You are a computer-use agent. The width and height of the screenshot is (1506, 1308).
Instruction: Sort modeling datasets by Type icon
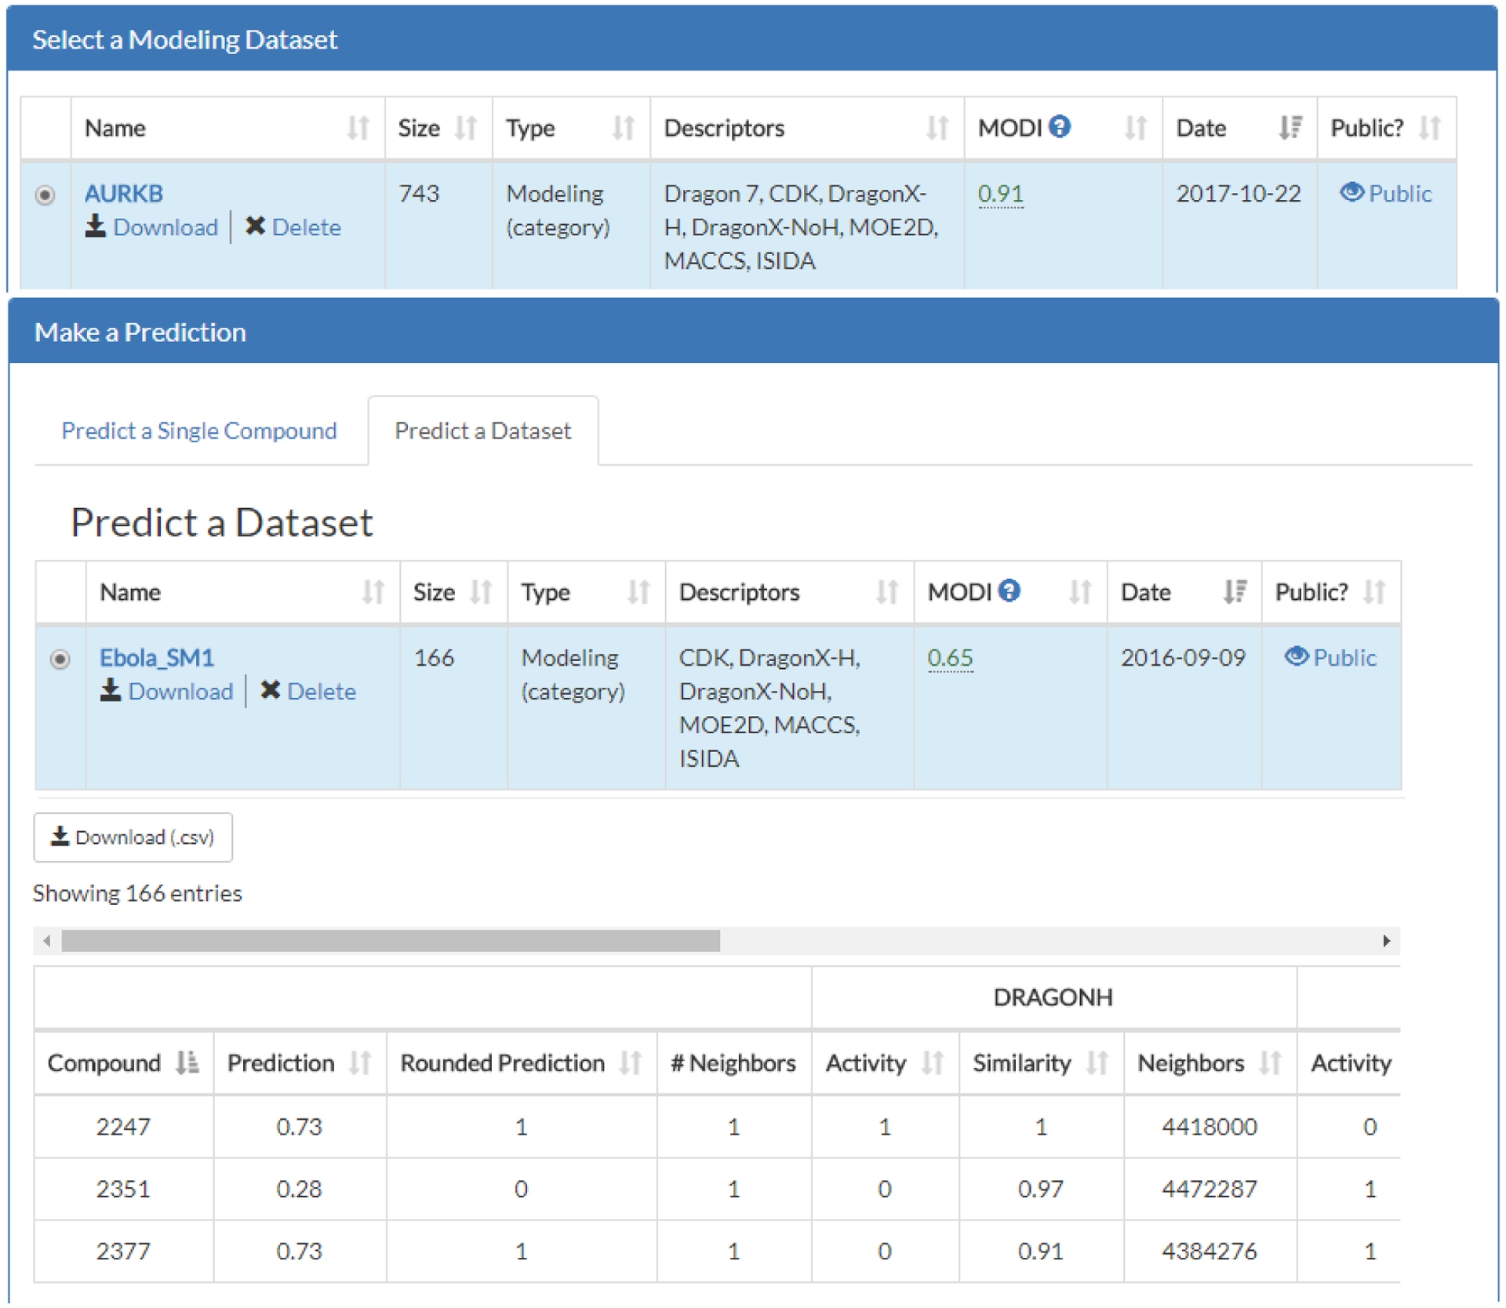pyautogui.click(x=624, y=127)
